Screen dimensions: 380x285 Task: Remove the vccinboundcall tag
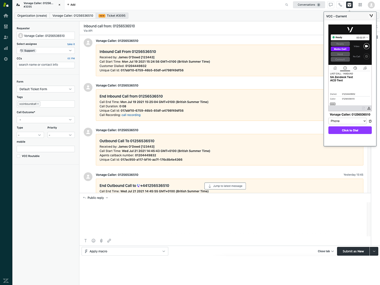tap(38, 104)
